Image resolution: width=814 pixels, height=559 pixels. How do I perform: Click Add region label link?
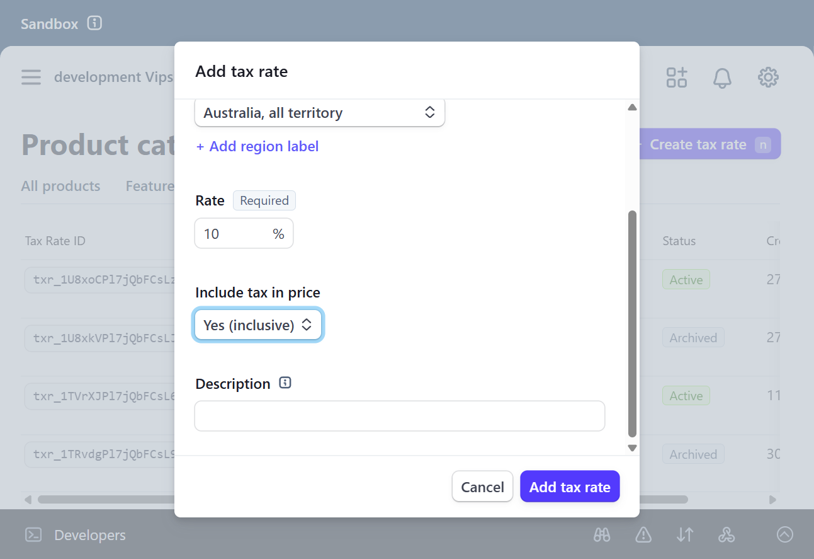pyautogui.click(x=257, y=146)
